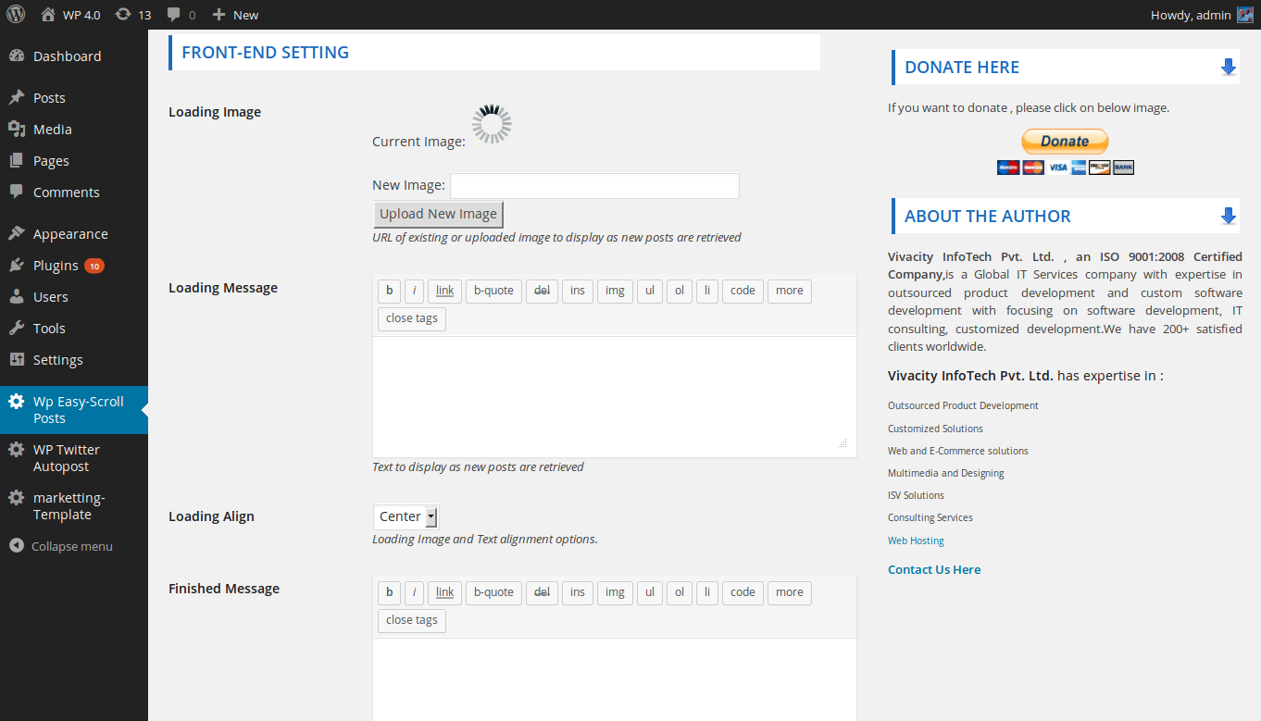Click 'more' button in Loading Message toolbar
The width and height of the screenshot is (1261, 721).
click(790, 292)
